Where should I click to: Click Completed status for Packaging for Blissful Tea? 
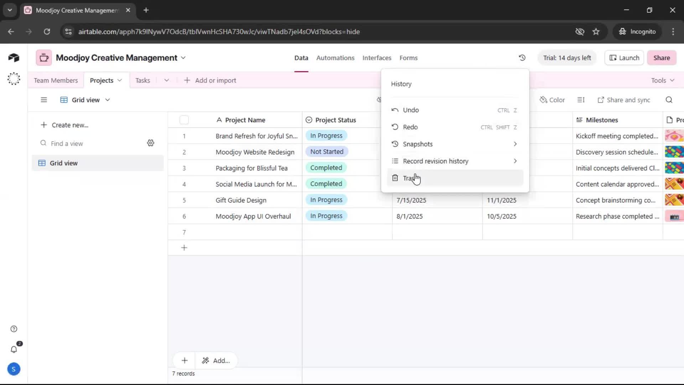pos(326,168)
